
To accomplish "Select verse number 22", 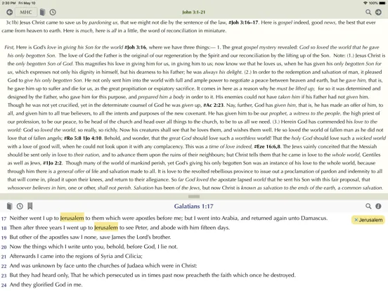I will click(4, 266).
